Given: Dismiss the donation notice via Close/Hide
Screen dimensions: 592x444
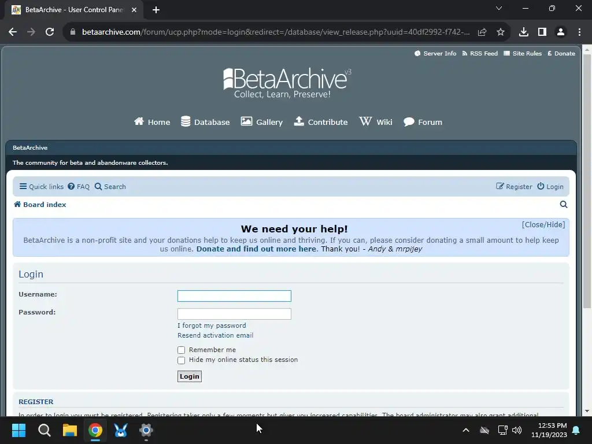Looking at the screenshot, I should pos(543,225).
